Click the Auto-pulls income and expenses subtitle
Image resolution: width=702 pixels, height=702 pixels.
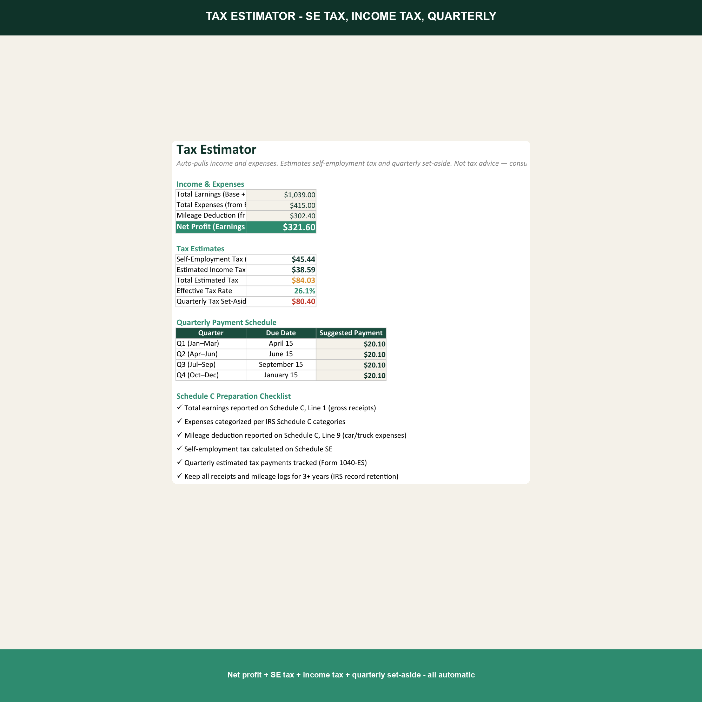tap(351, 164)
